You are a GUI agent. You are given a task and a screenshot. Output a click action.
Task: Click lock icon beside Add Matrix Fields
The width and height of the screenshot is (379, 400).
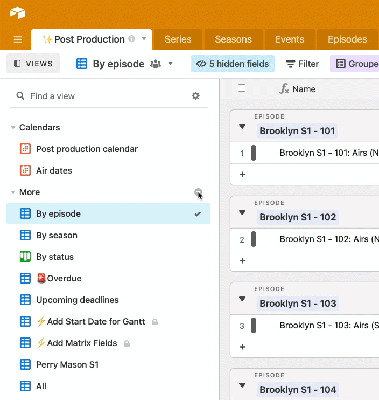127,343
